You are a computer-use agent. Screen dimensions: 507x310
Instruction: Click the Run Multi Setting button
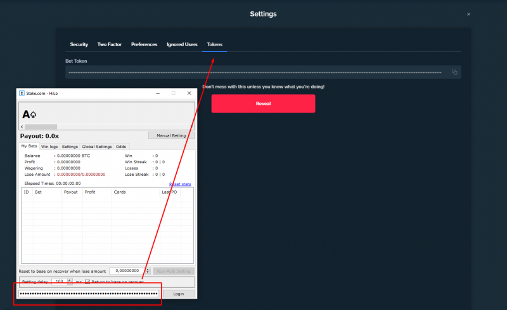tap(174, 271)
